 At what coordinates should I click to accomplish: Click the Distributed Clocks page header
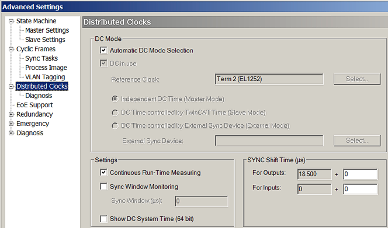235,22
